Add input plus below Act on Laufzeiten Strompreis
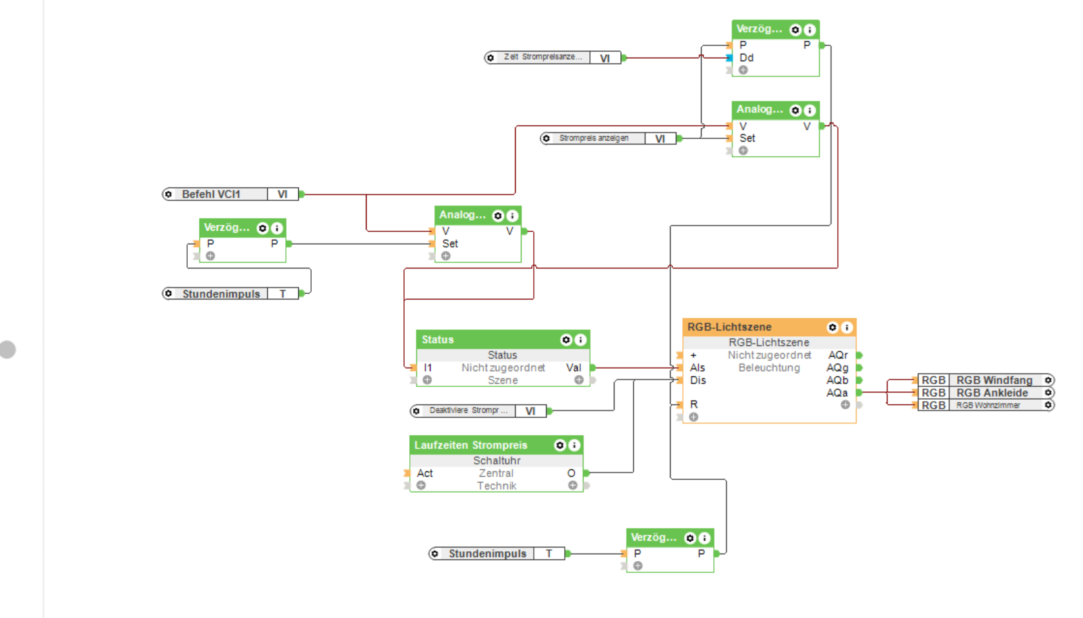Image resolution: width=1083 pixels, height=618 pixels. [421, 485]
